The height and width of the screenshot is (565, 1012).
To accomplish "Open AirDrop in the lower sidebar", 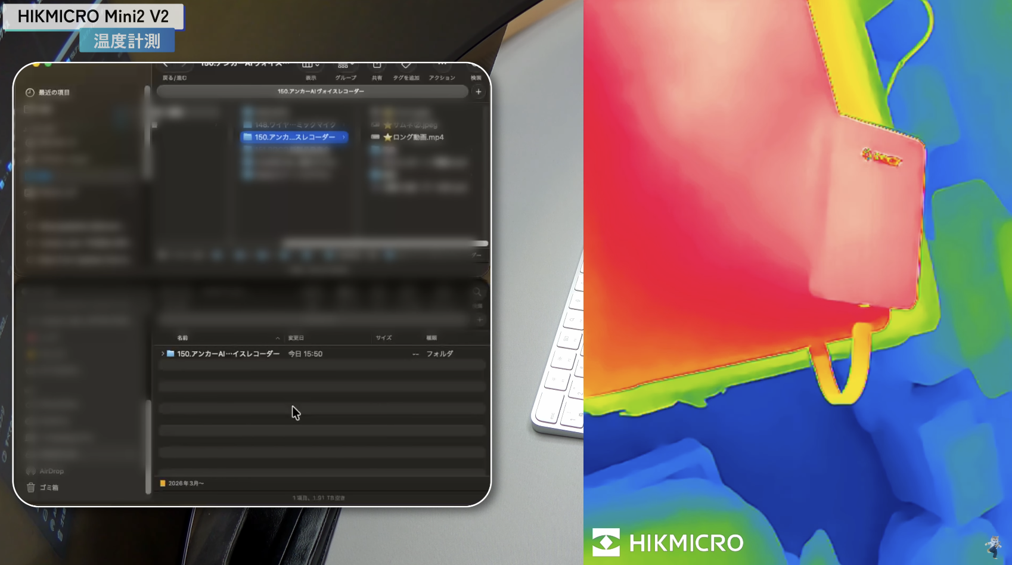I will (51, 471).
